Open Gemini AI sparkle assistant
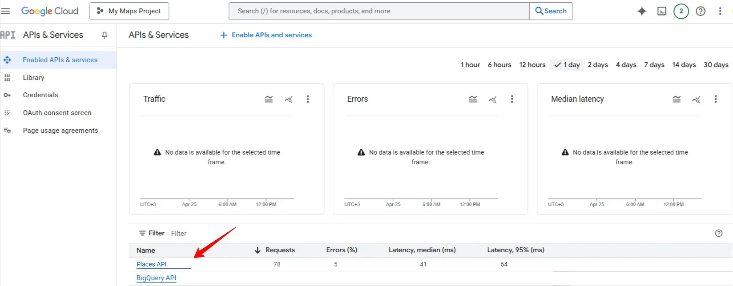This screenshot has width=733, height=286. click(642, 11)
